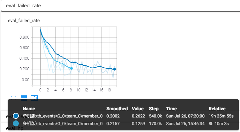Viewport: 240px width, 132px height.
Task: Click 单机版 run dark blue circle
Action: point(16,116)
